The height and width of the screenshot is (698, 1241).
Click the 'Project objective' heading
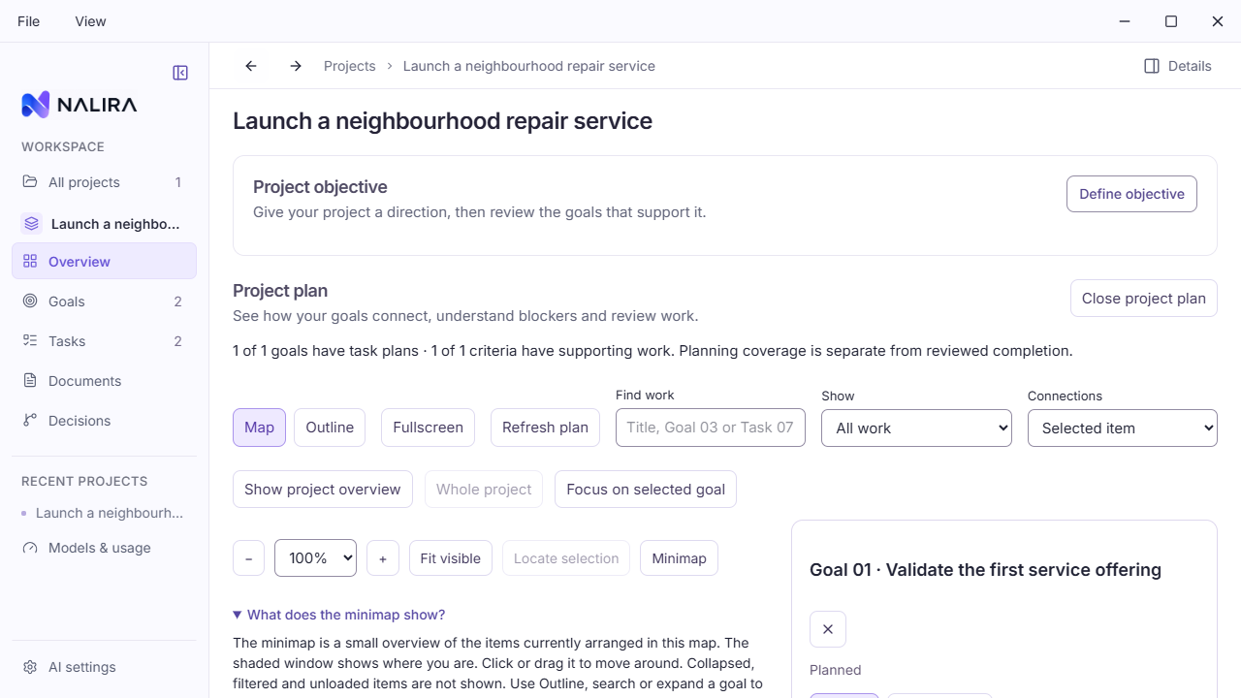click(320, 187)
